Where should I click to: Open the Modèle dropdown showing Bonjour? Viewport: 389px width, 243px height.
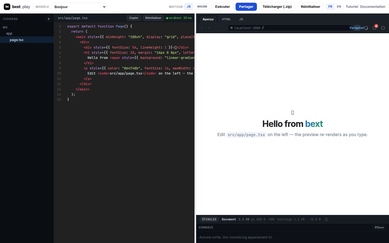pos(79,7)
